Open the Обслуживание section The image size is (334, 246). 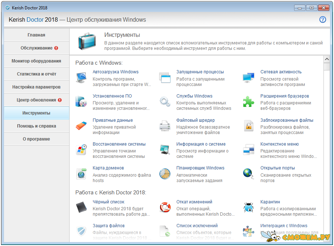click(37, 48)
